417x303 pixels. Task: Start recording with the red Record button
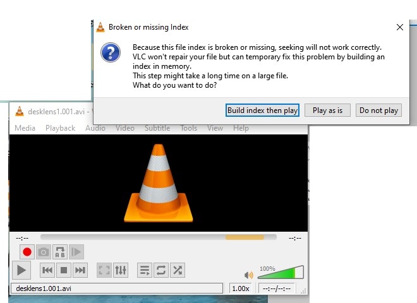[x=27, y=252]
